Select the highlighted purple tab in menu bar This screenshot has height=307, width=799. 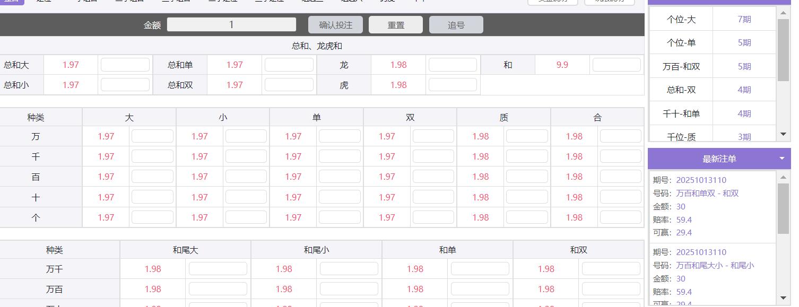coord(11,2)
